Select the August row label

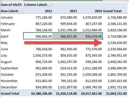(x=6, y=62)
